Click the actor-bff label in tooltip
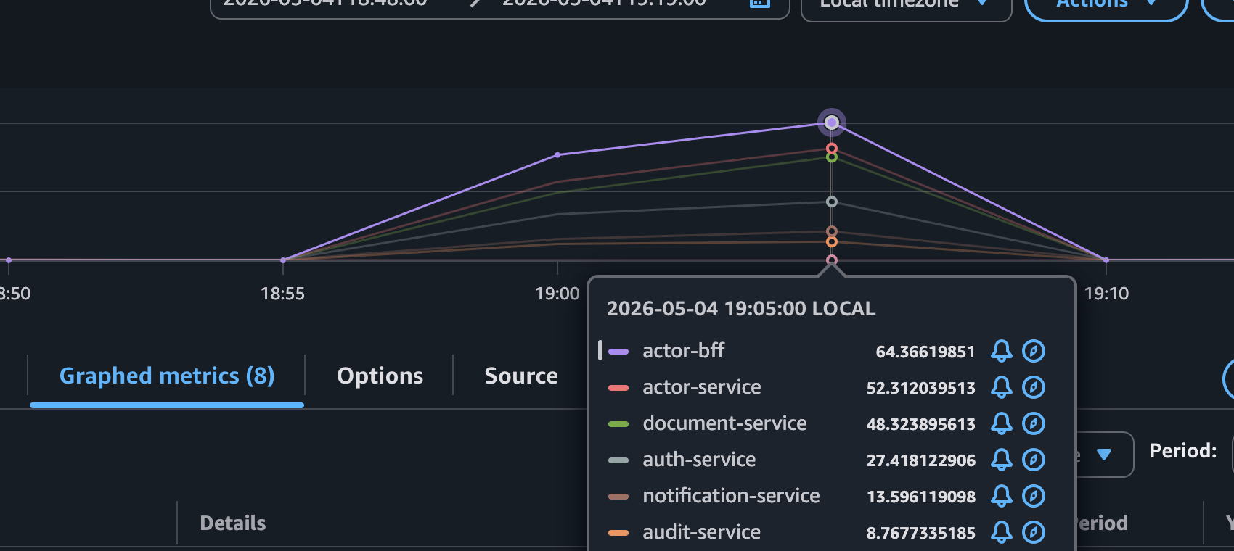The width and height of the screenshot is (1234, 551). point(683,351)
